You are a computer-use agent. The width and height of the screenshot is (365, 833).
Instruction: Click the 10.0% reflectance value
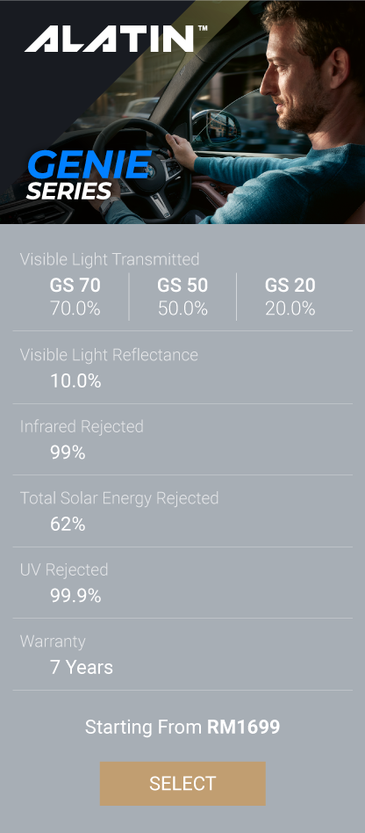pyautogui.click(x=75, y=380)
